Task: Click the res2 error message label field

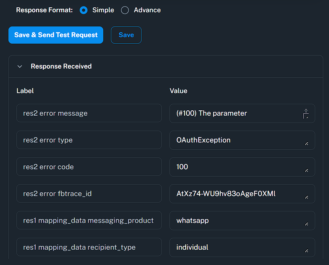Action: [x=89, y=113]
